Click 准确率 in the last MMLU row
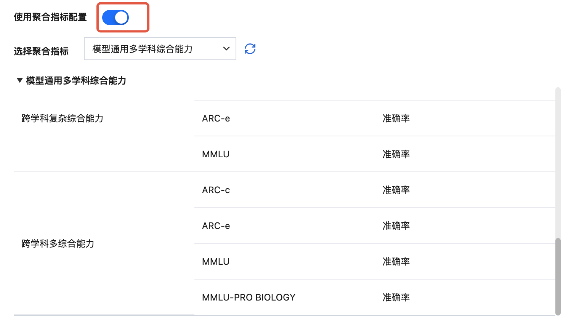 [396, 262]
